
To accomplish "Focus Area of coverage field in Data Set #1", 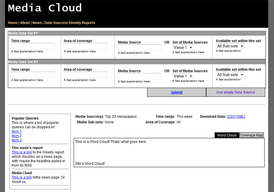I will 85,47.
